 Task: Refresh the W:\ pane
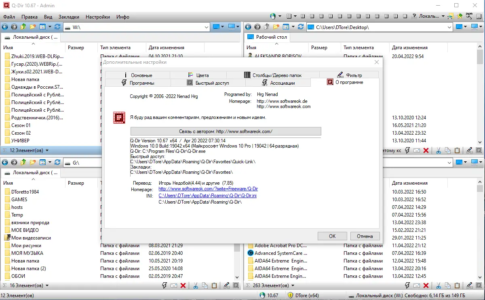pyautogui.click(x=57, y=27)
